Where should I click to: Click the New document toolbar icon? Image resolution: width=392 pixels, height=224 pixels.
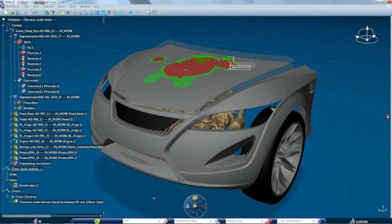pyautogui.click(x=6, y=12)
